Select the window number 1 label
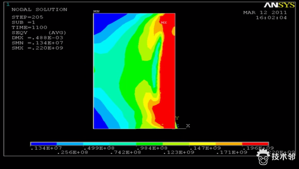The image size is (299, 169). point(7,4)
